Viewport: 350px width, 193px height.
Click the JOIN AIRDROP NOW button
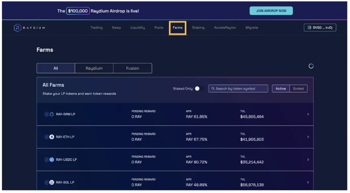pos(271,10)
